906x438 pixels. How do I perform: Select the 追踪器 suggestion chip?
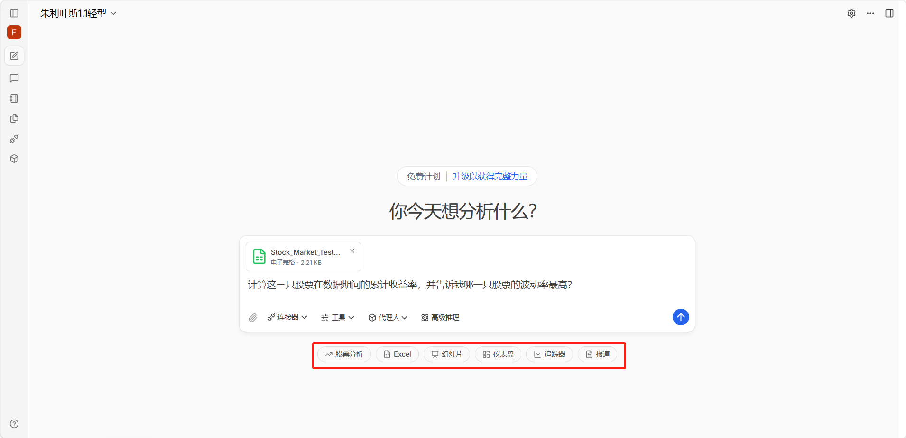click(549, 354)
